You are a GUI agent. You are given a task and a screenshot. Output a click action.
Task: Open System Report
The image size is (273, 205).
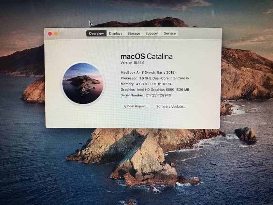[x=136, y=106]
